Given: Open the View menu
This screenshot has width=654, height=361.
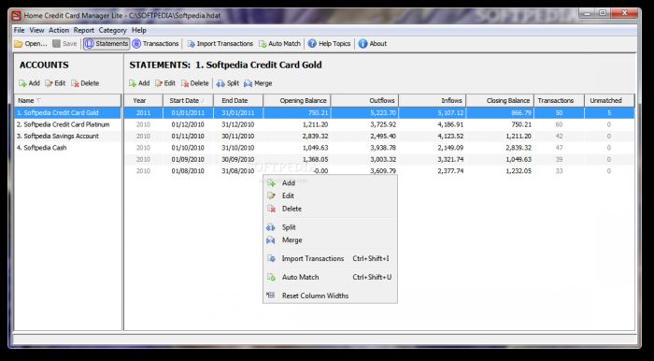Looking at the screenshot, I should click(36, 31).
